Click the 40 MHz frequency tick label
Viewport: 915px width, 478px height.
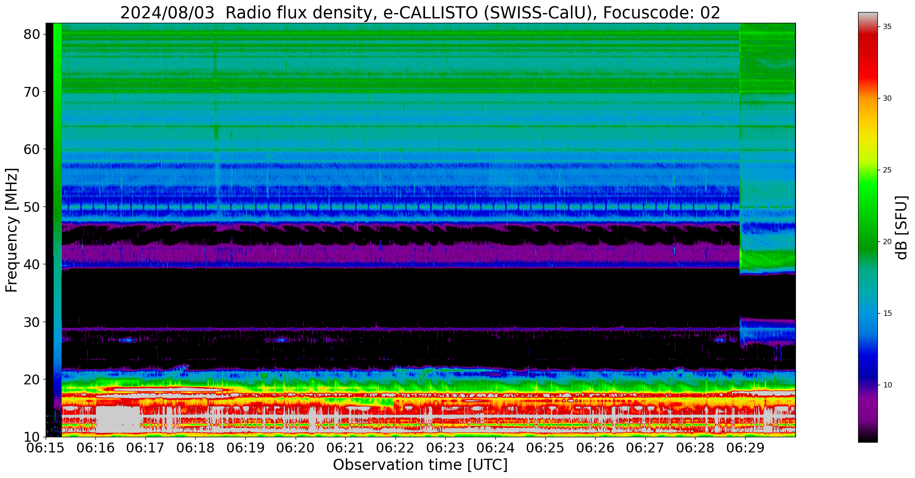click(32, 264)
